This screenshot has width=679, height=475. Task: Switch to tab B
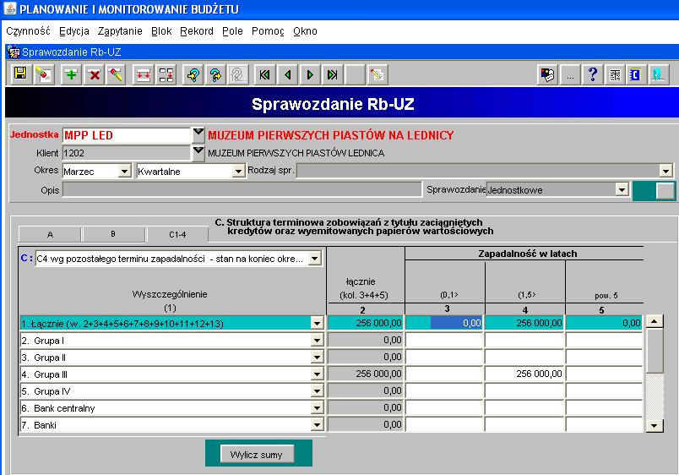pos(113,234)
